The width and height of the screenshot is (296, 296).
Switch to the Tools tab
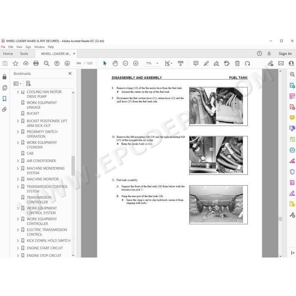tap(24, 54)
